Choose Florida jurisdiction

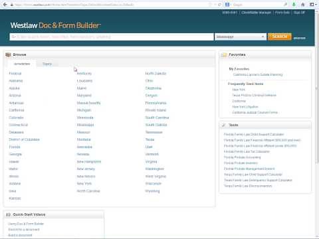[15, 147]
